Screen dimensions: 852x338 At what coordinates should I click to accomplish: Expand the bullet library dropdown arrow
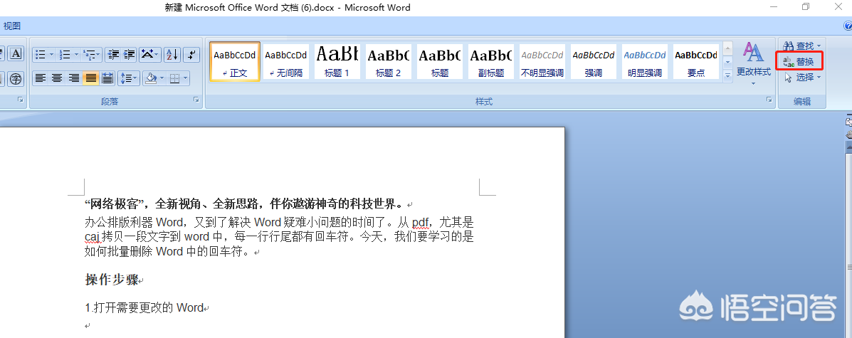(52, 54)
